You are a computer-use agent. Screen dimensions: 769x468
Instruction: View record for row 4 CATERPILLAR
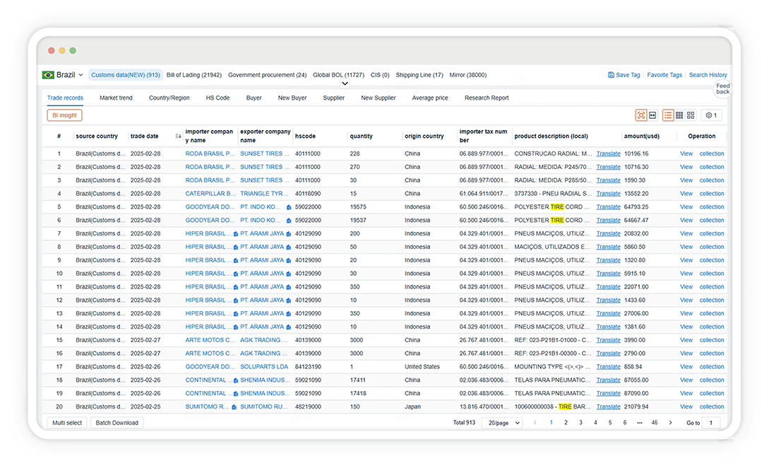click(686, 194)
